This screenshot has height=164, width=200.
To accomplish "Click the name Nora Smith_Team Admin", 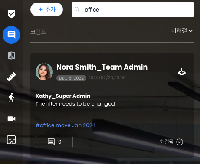I will point(102,67).
